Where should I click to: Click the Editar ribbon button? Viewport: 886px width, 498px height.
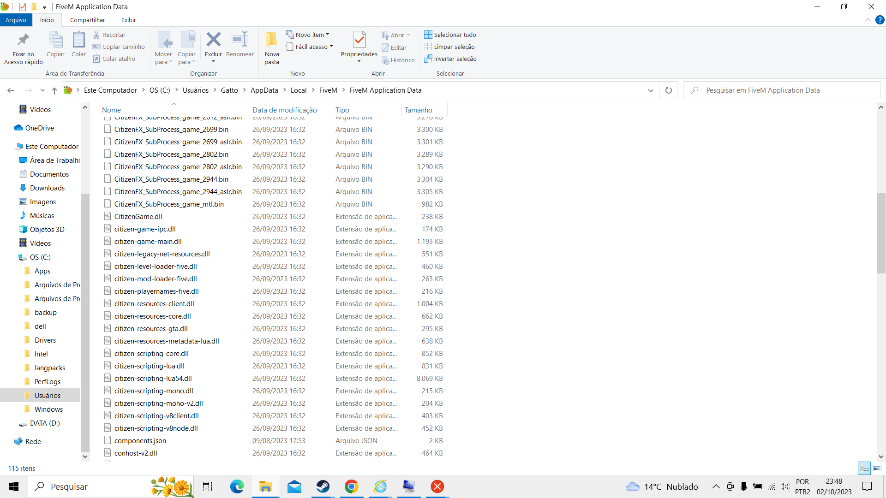[394, 47]
